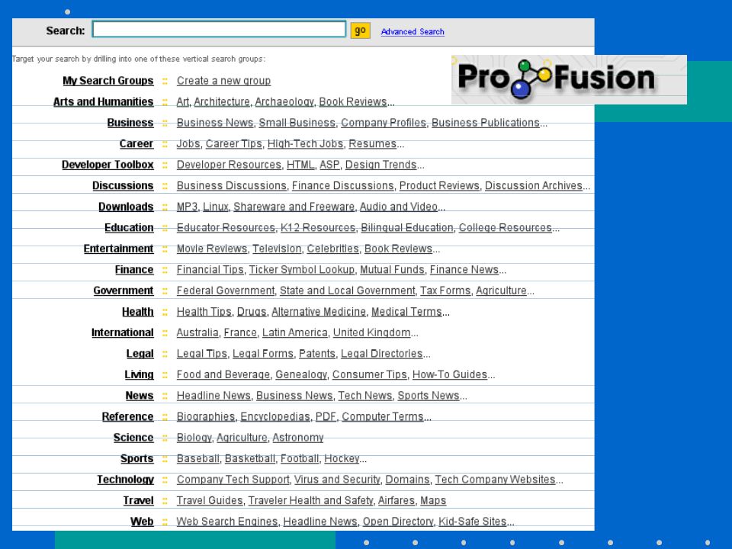Select K12 Resources link
Screen dimensions: 732x549
click(x=318, y=228)
